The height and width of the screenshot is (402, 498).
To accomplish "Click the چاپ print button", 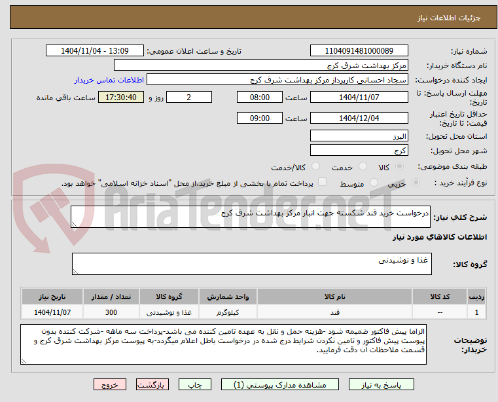I will click(x=195, y=384).
